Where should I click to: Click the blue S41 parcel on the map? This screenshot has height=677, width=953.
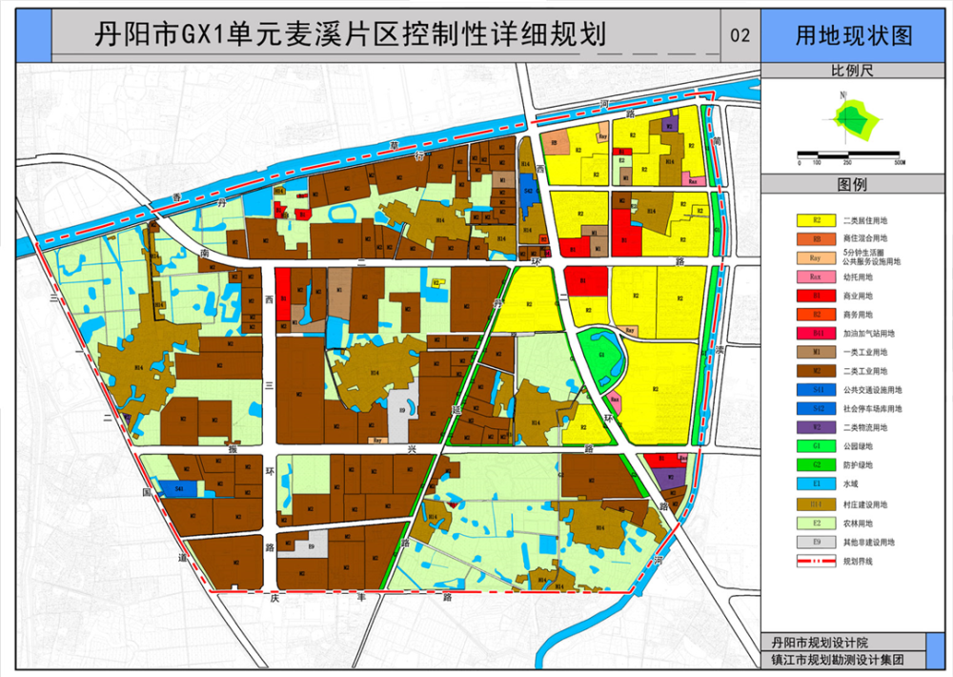(179, 489)
